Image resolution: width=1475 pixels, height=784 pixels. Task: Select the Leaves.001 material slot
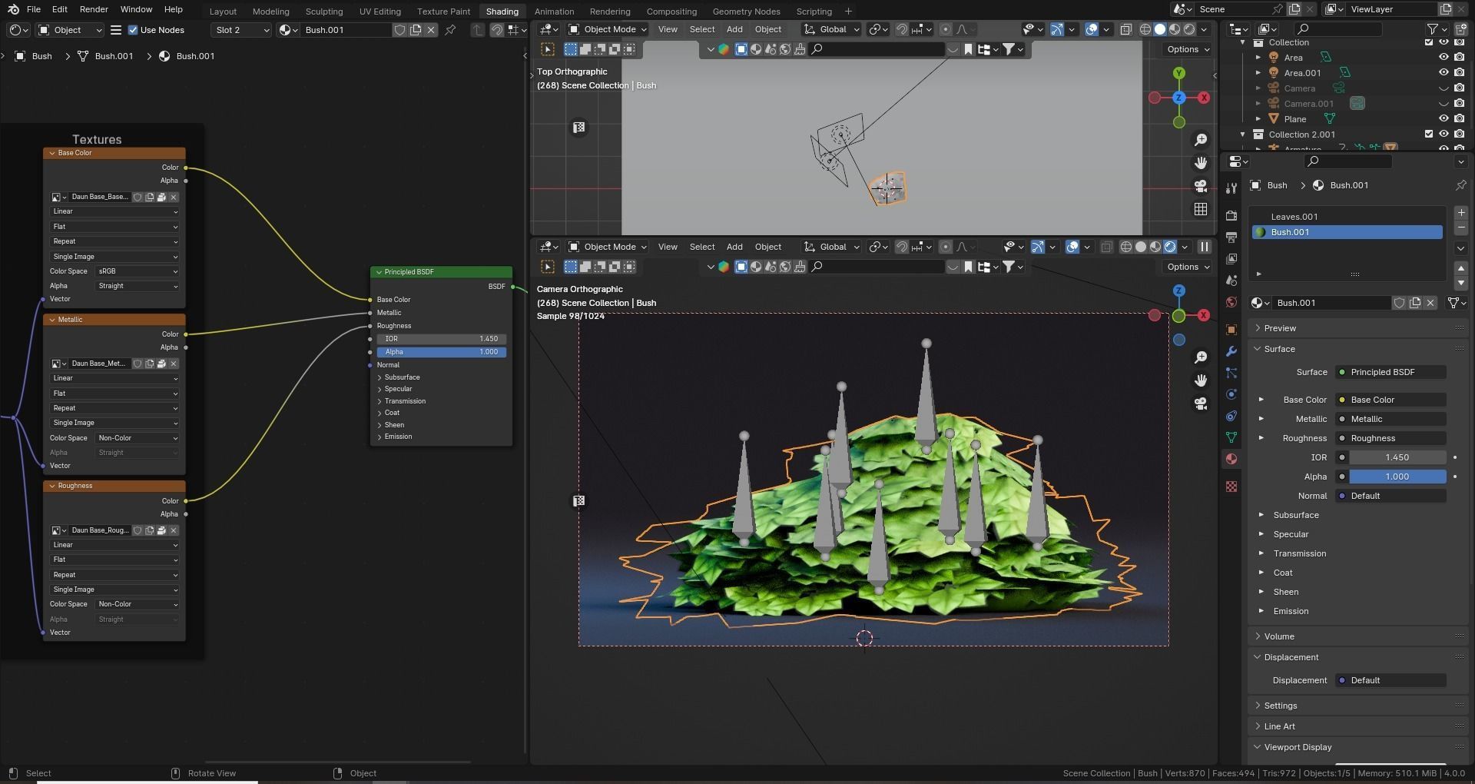pos(1347,217)
